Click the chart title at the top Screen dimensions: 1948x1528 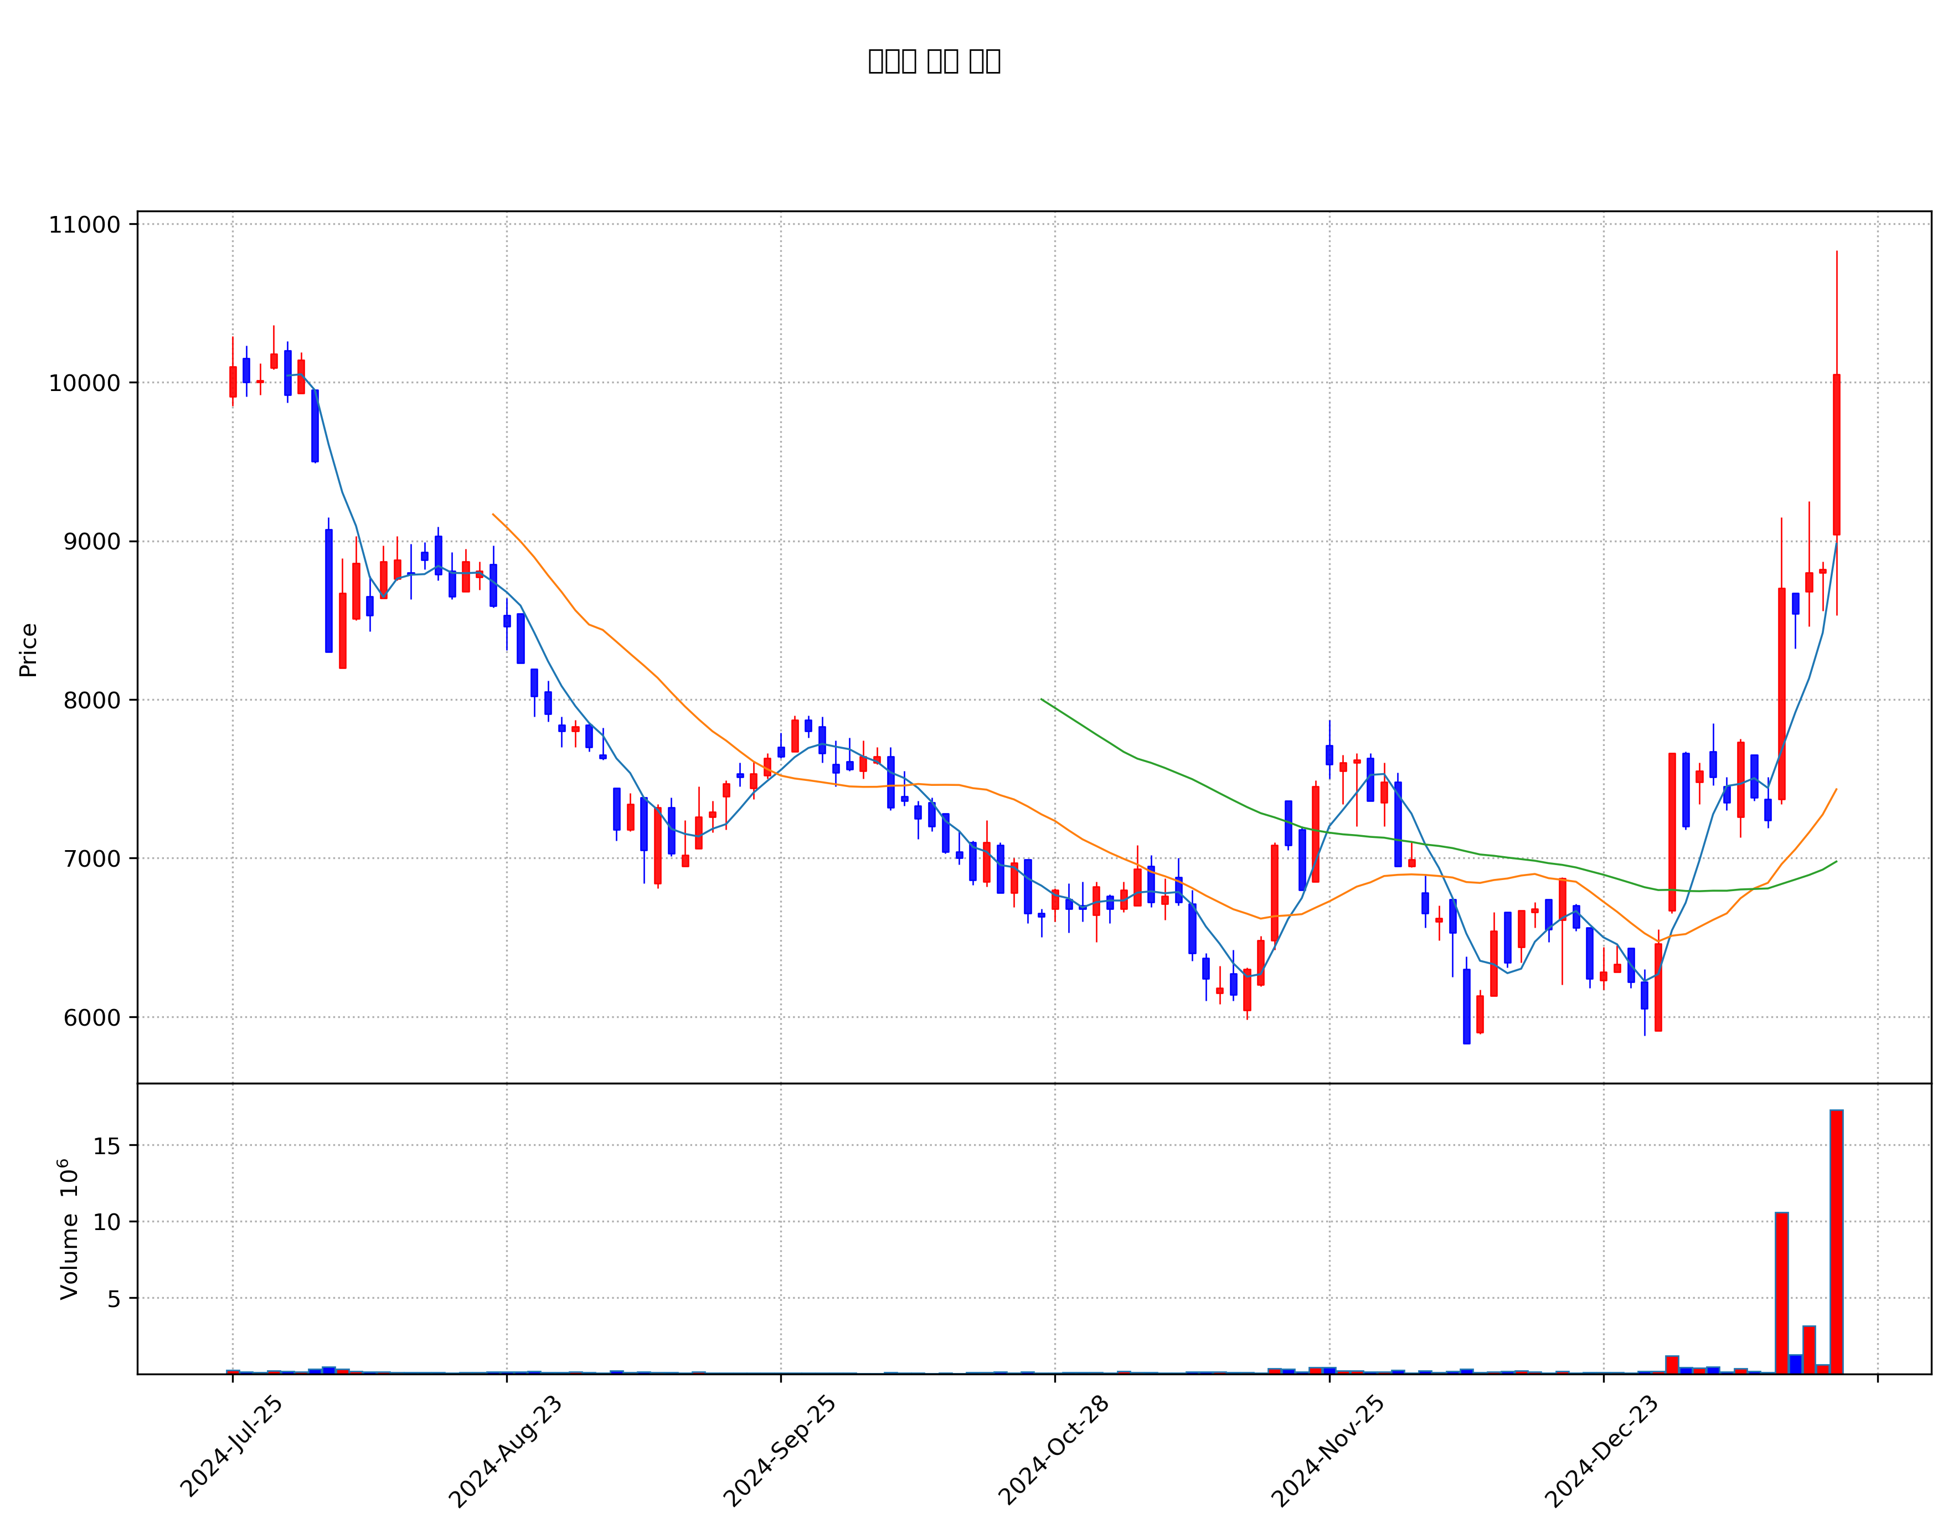(x=935, y=61)
